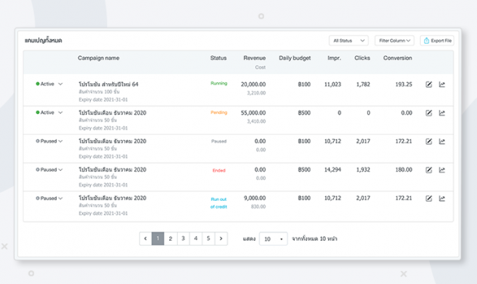This screenshot has height=284, width=477.
Task: Click the Daily budget column header
Action: click(295, 58)
